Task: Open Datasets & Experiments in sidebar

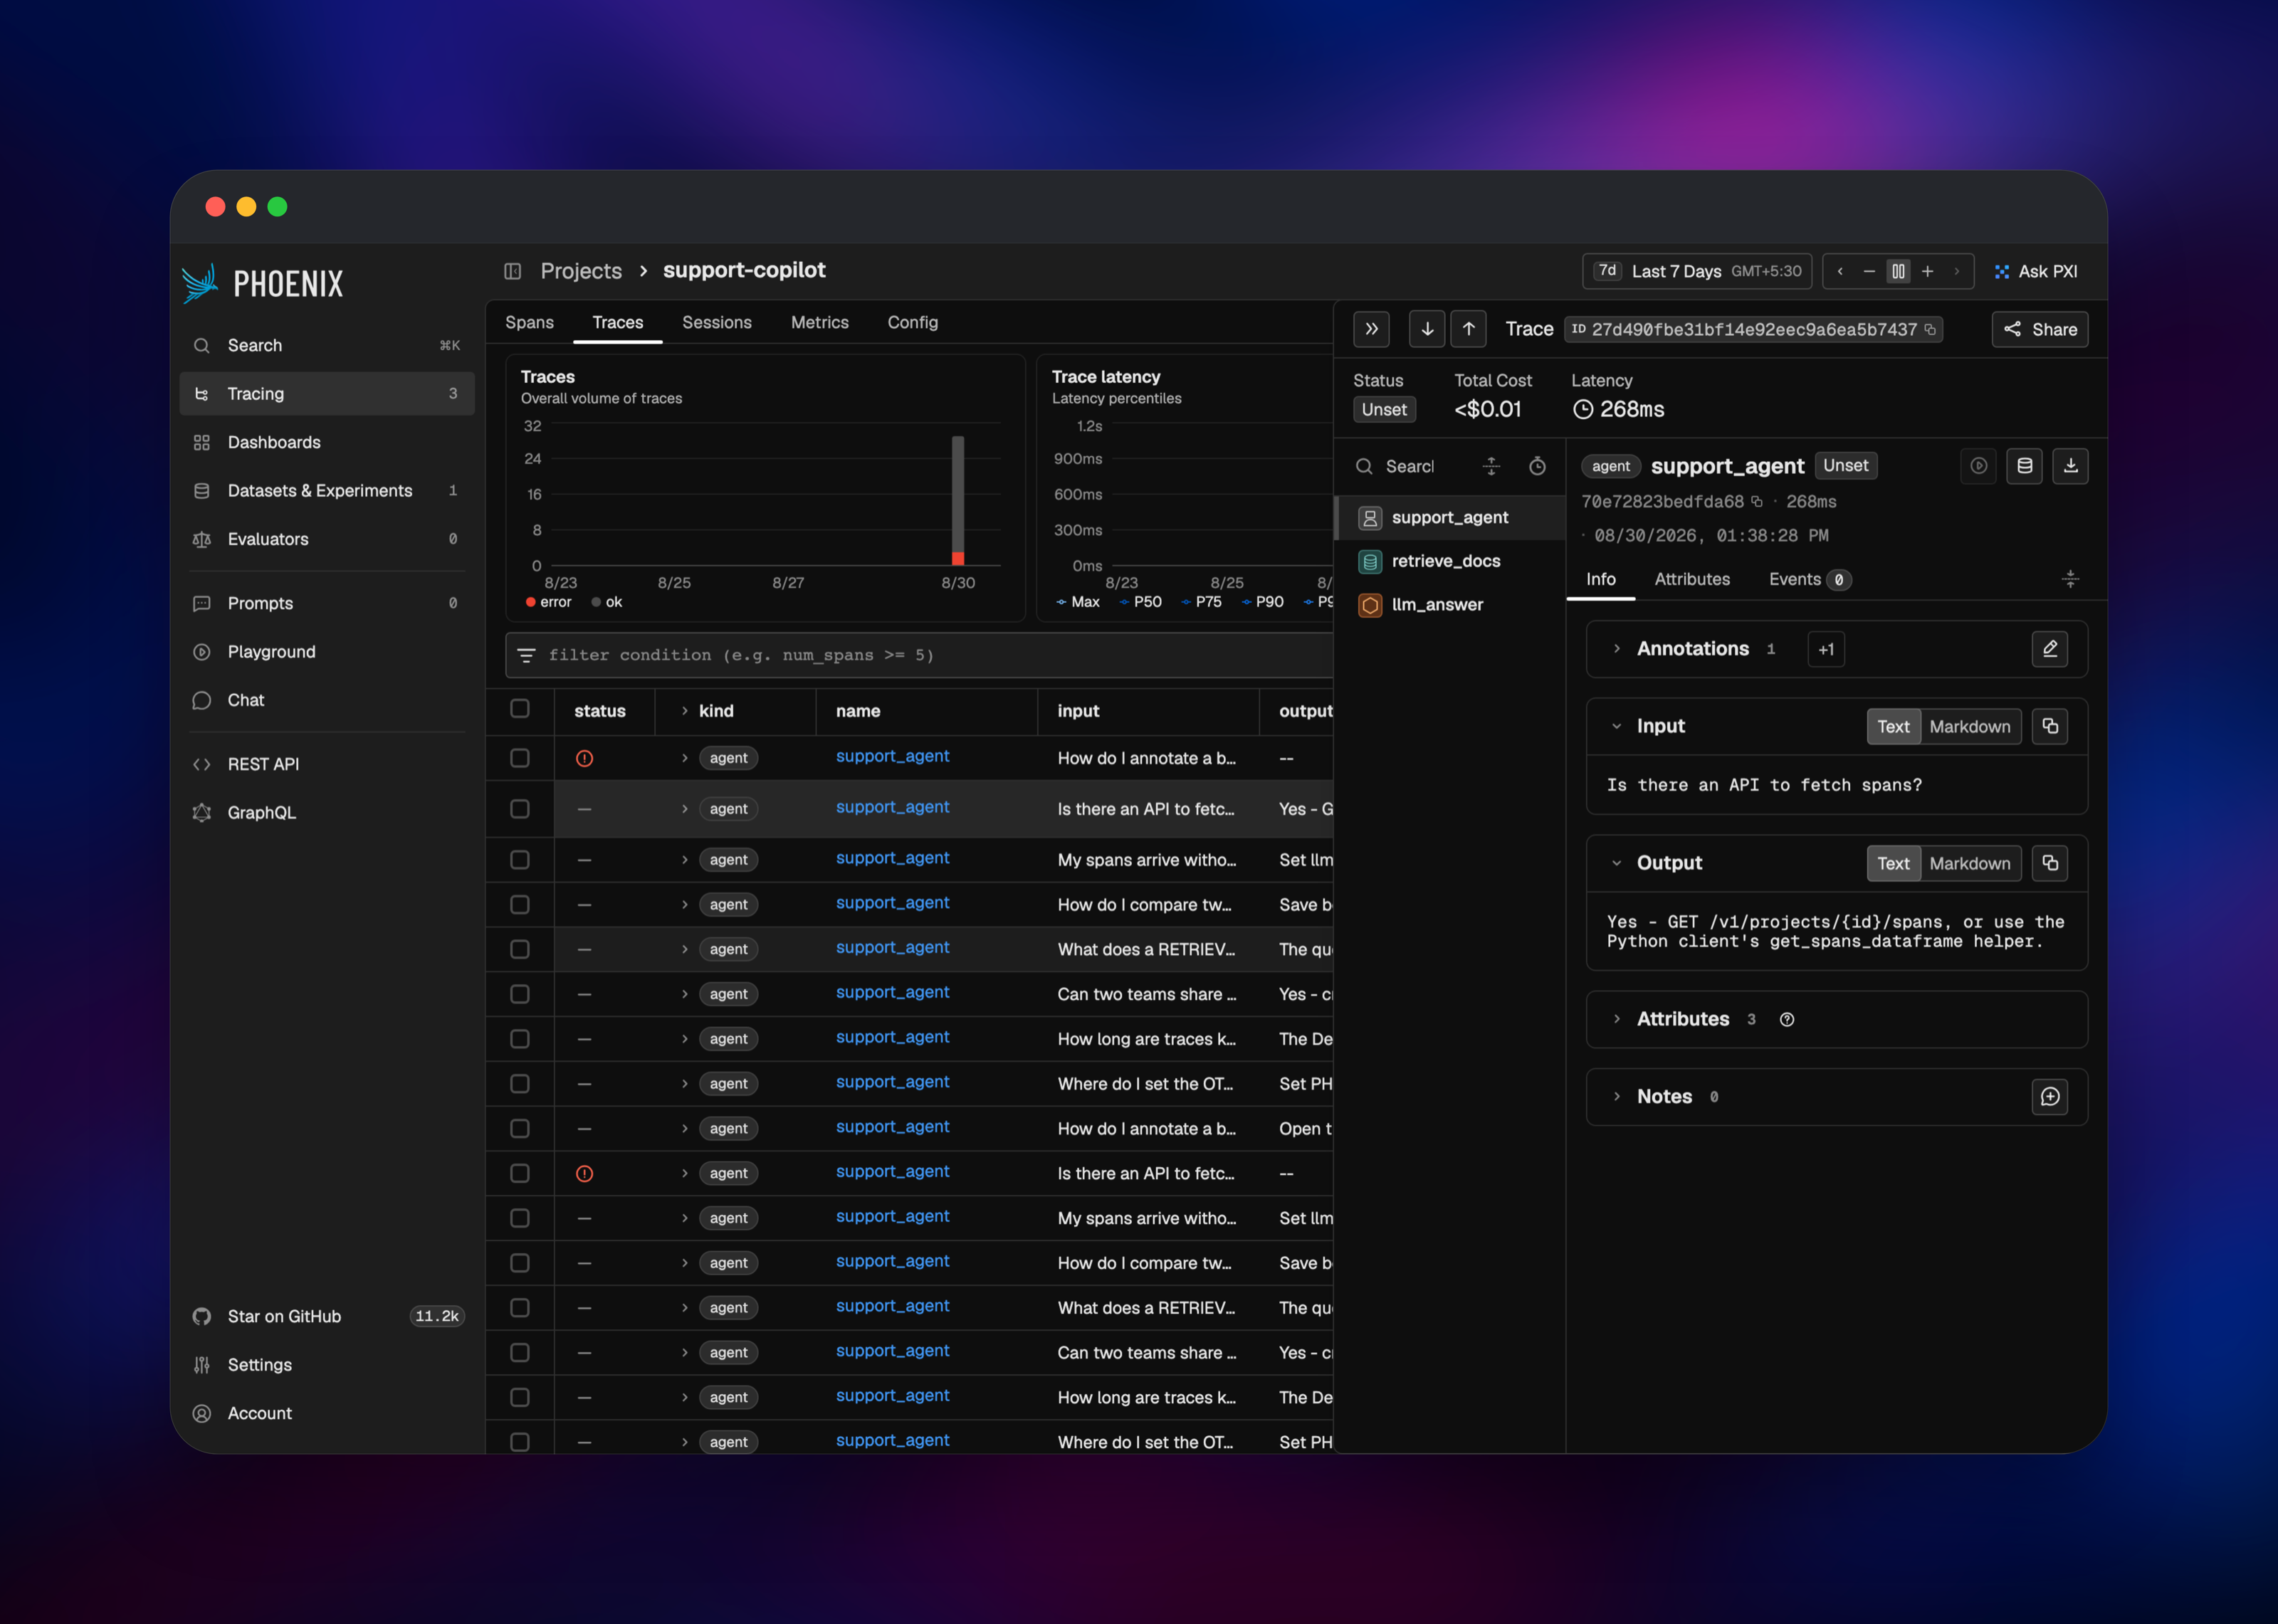Action: (x=327, y=490)
